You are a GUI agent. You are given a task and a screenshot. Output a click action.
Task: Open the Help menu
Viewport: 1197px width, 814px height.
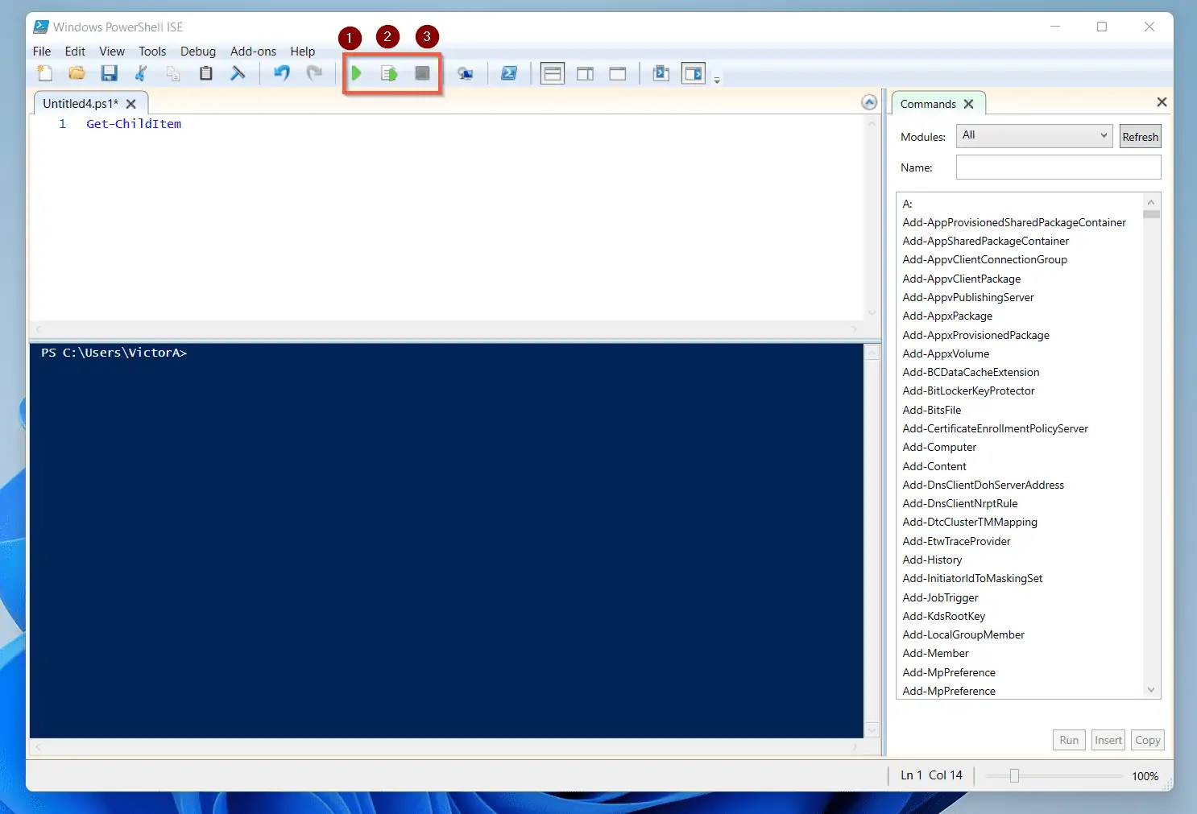[303, 51]
